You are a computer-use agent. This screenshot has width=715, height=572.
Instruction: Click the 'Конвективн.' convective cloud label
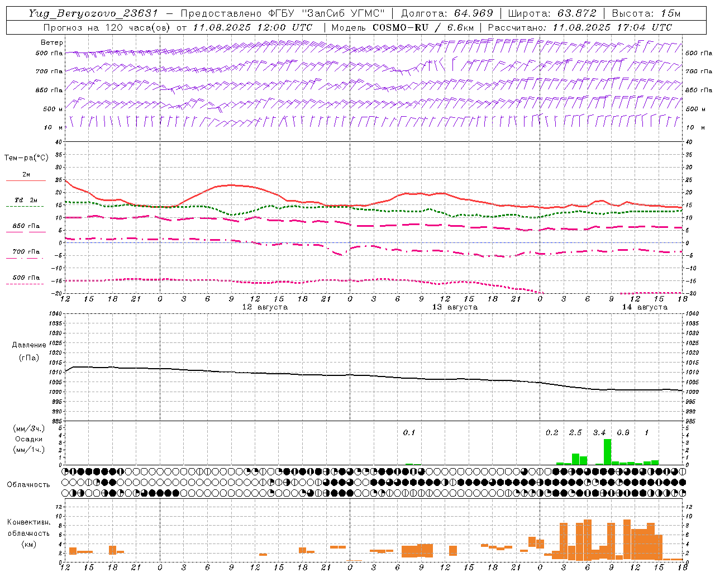[x=28, y=522]
